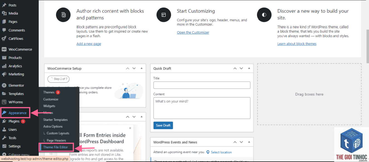The image size is (369, 162).
Task: Select Customize in the Appearance submenu
Action: point(51,99)
